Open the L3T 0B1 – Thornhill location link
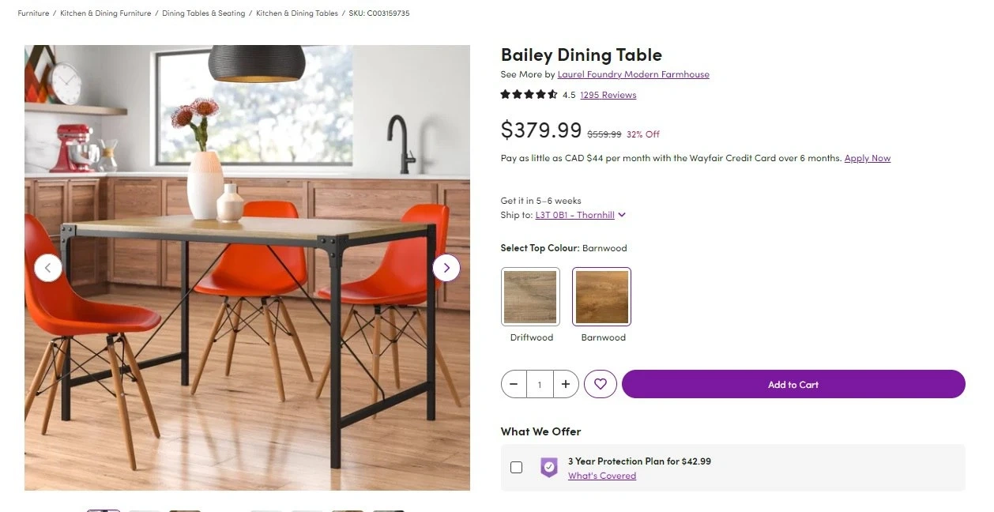The image size is (994, 512). pyautogui.click(x=574, y=215)
